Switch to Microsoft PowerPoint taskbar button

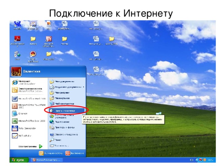click(x=46, y=160)
